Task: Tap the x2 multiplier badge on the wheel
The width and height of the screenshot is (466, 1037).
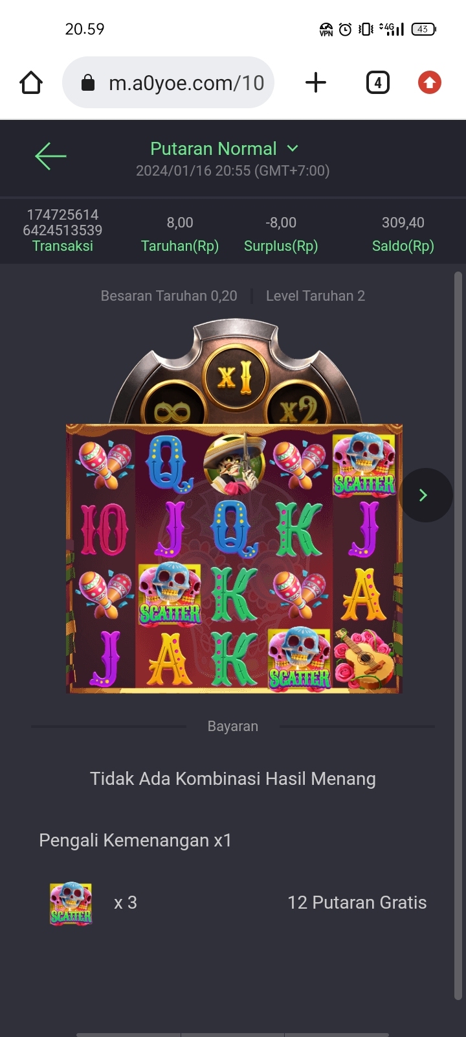Action: 299,408
